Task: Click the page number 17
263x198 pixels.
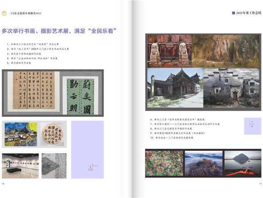Action: [x=260, y=184]
